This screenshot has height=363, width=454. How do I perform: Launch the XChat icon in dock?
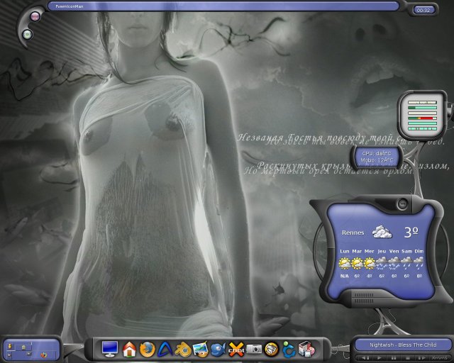[x=236, y=350]
